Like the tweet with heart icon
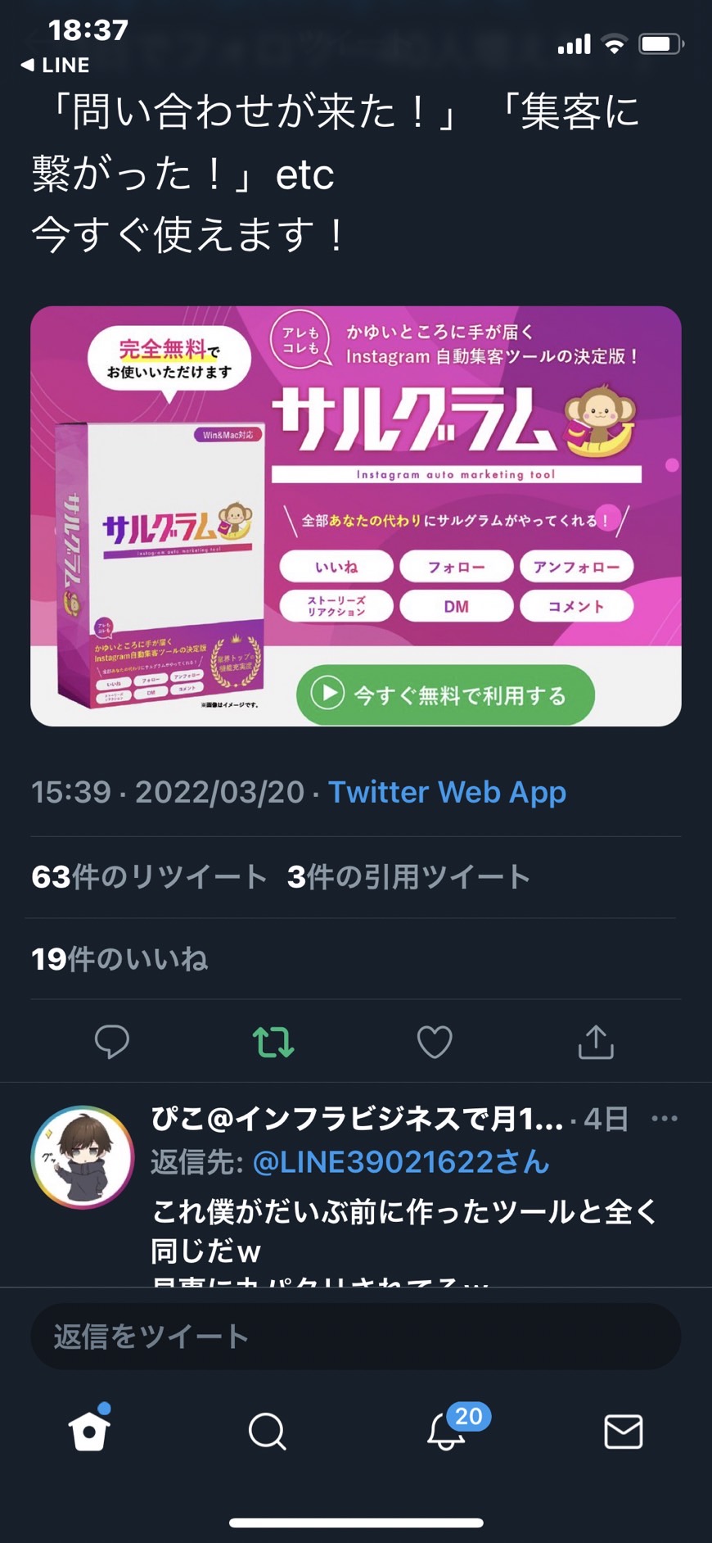The height and width of the screenshot is (1543, 712). pos(435,1042)
